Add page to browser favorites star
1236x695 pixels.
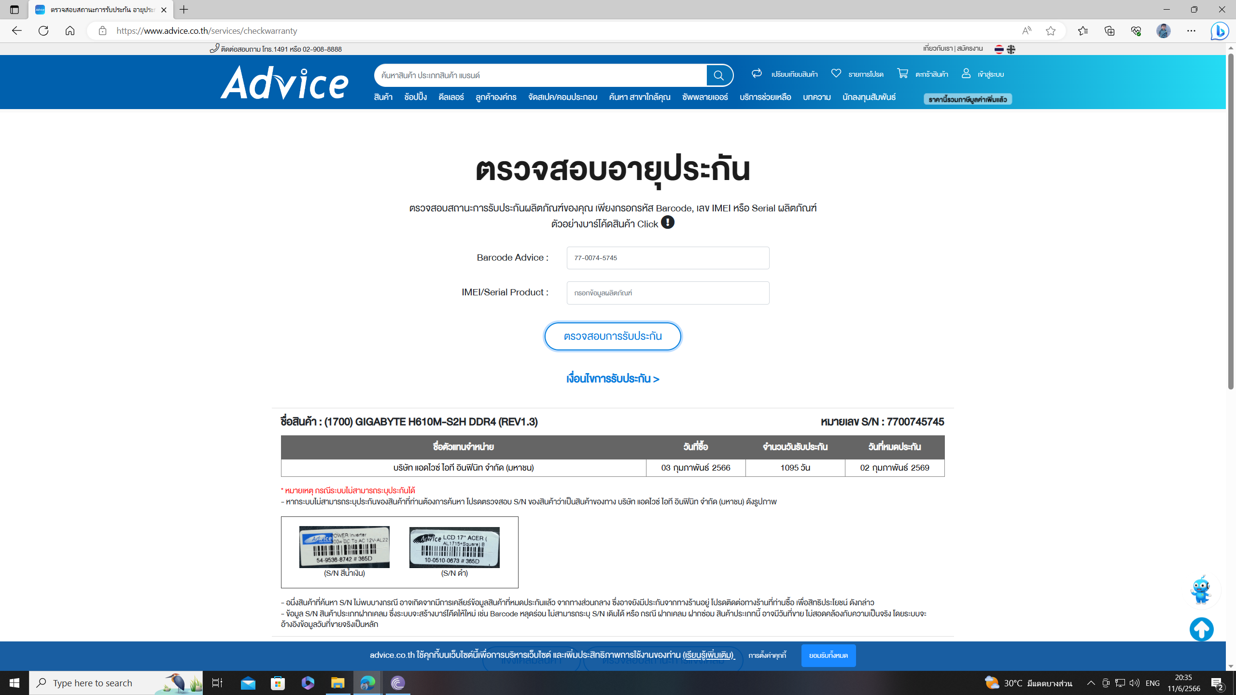[1051, 31]
